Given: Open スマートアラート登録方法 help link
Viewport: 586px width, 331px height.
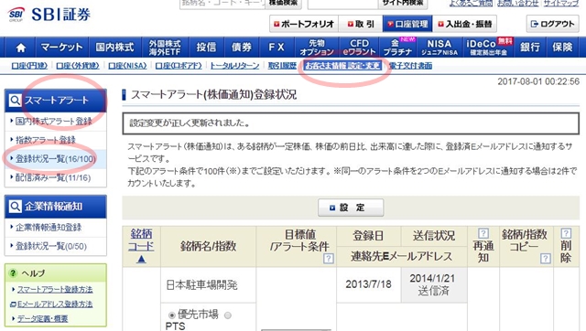Looking at the screenshot, I should pyautogui.click(x=55, y=289).
